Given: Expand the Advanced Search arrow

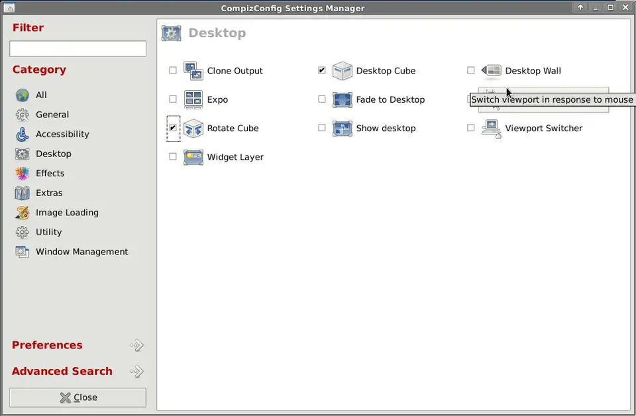Looking at the screenshot, I should click(136, 372).
